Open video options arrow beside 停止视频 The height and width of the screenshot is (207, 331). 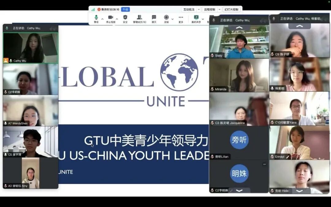[x=117, y=19]
